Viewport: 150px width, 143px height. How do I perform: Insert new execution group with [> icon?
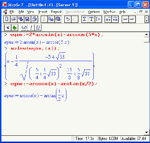click(98, 19)
